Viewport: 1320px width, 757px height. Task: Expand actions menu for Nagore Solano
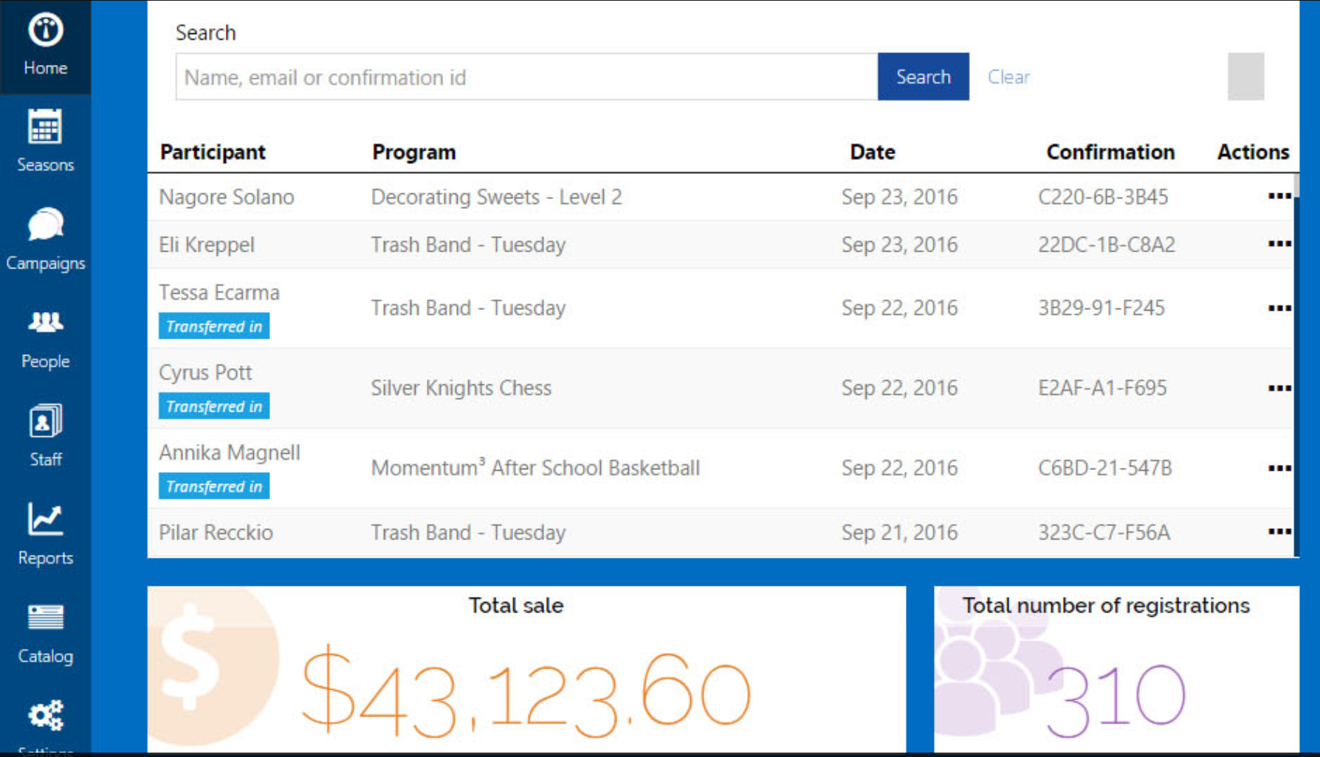click(1279, 196)
